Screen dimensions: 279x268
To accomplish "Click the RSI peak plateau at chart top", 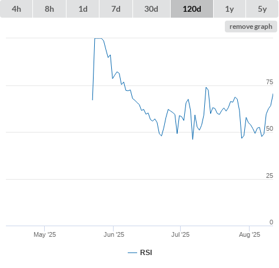I will pyautogui.click(x=98, y=38).
